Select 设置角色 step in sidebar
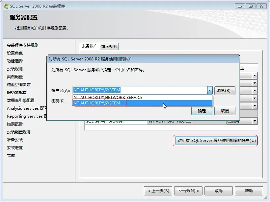 pyautogui.click(x=15, y=53)
